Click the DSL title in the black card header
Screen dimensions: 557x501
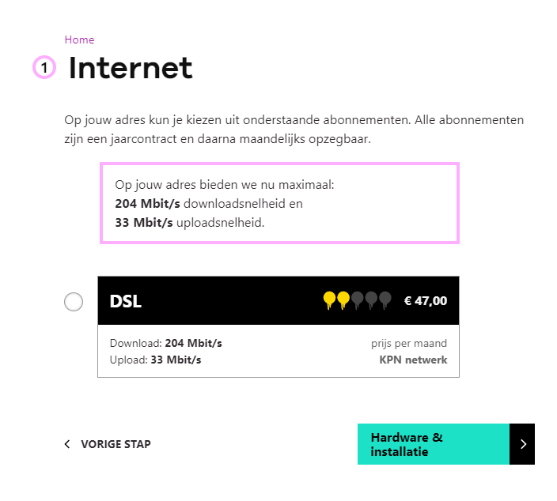(x=125, y=301)
